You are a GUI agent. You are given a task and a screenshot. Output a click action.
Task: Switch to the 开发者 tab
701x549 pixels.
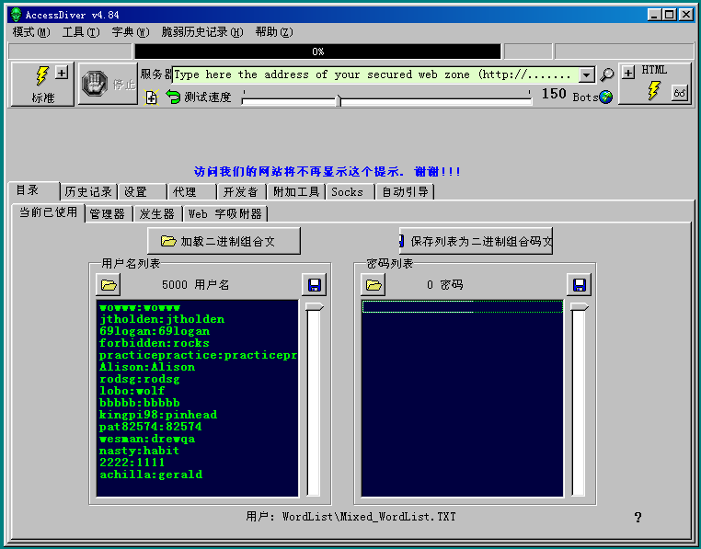click(x=241, y=192)
